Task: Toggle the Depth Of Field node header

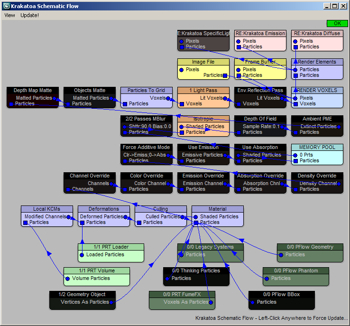Action: pyautogui.click(x=260, y=119)
